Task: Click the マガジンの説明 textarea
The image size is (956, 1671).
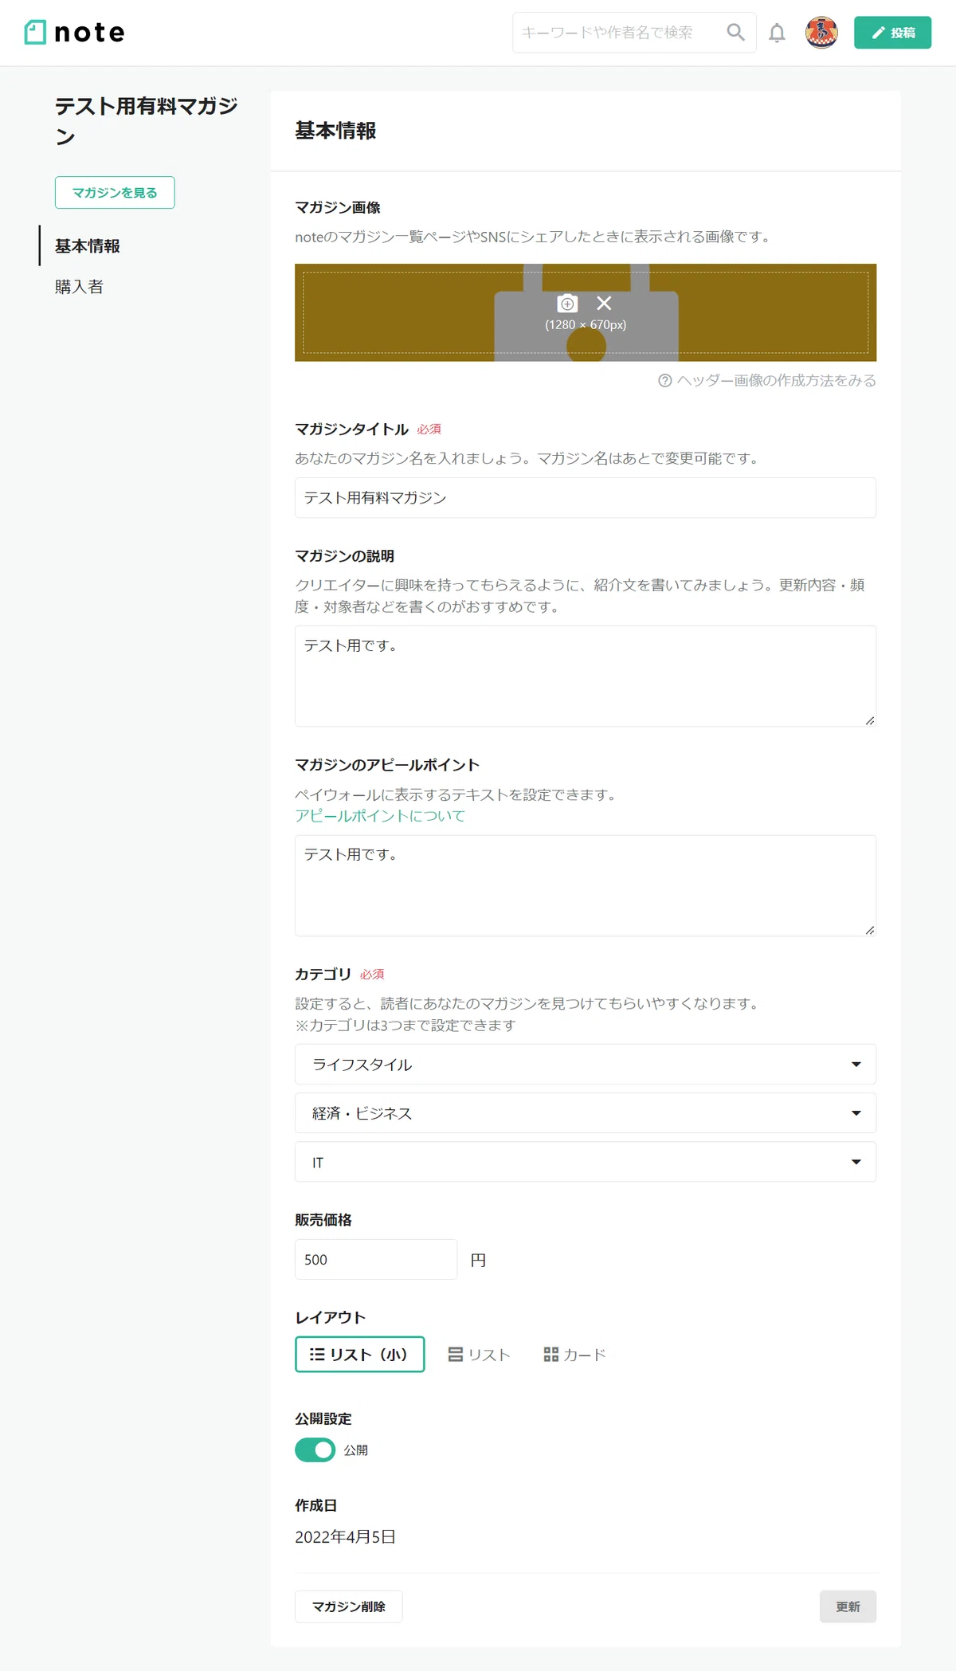Action: click(x=586, y=676)
